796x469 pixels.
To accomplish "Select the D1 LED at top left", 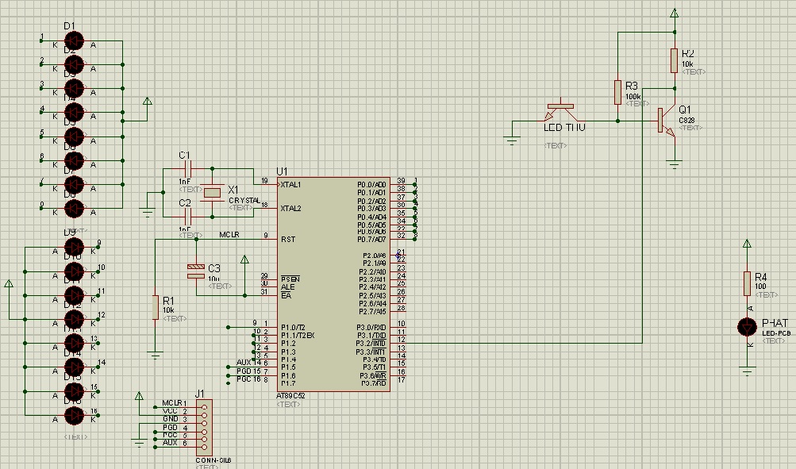I will pos(74,40).
